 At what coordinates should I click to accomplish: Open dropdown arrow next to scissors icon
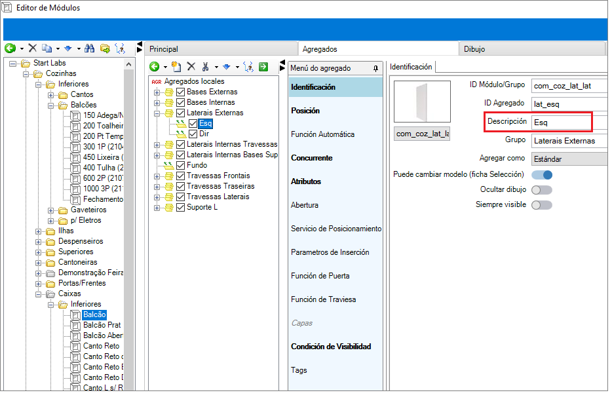click(x=216, y=67)
